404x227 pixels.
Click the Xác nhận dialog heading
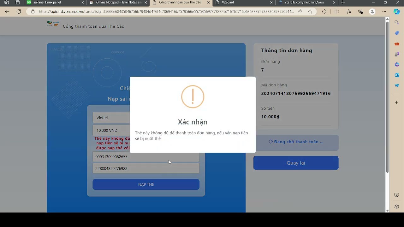click(193, 122)
